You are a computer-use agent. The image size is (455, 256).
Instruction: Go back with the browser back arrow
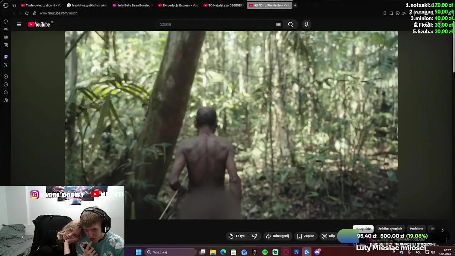[14, 13]
